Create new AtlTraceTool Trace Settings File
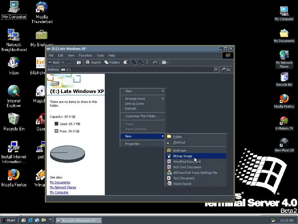The image size is (298, 224). [x=196, y=173]
